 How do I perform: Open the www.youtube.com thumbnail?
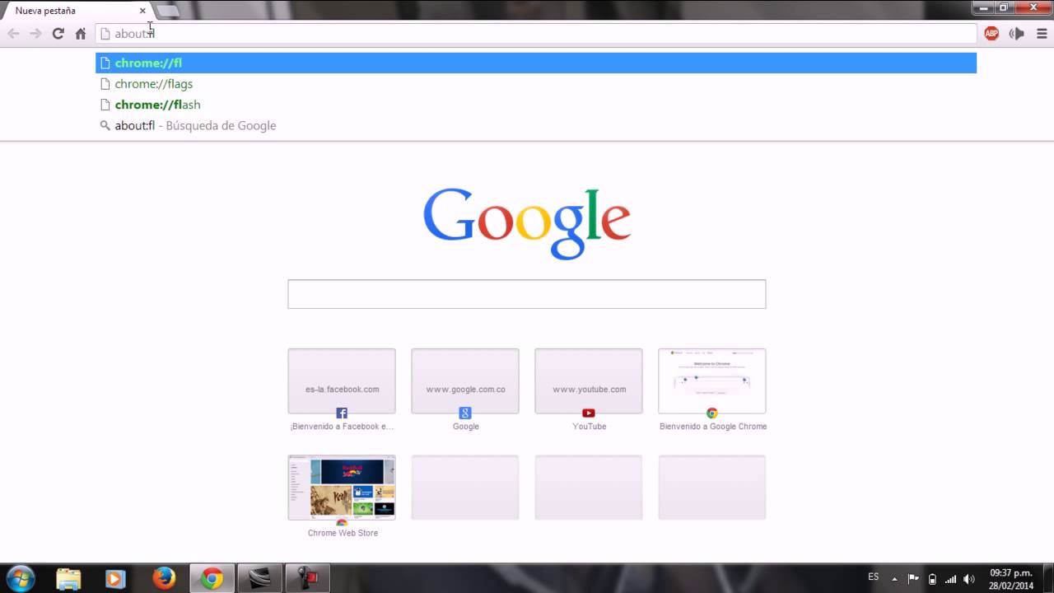(589, 381)
